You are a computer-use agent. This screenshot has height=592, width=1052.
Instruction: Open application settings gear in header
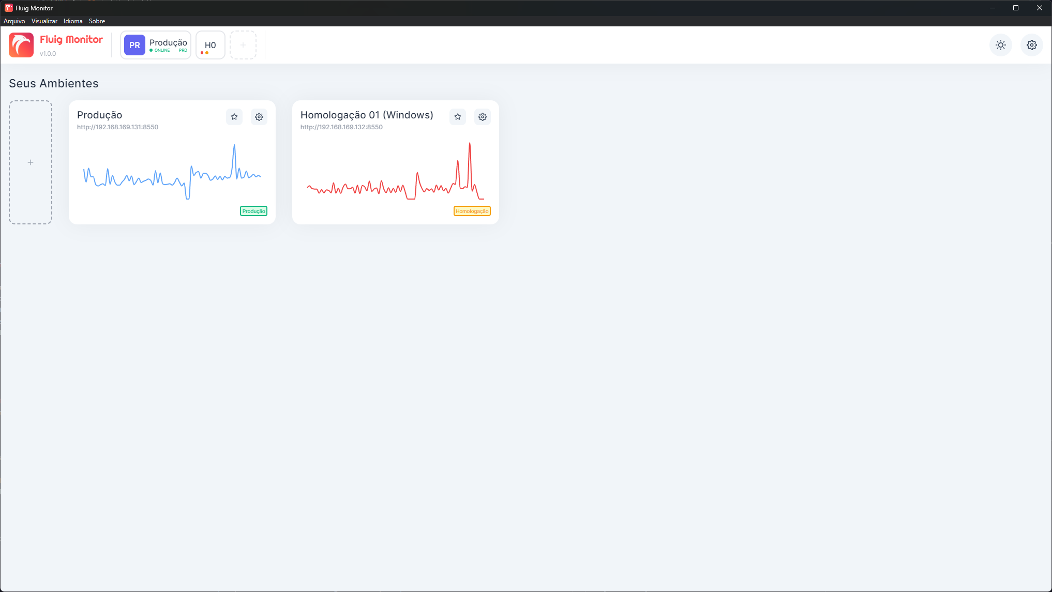[1031, 45]
